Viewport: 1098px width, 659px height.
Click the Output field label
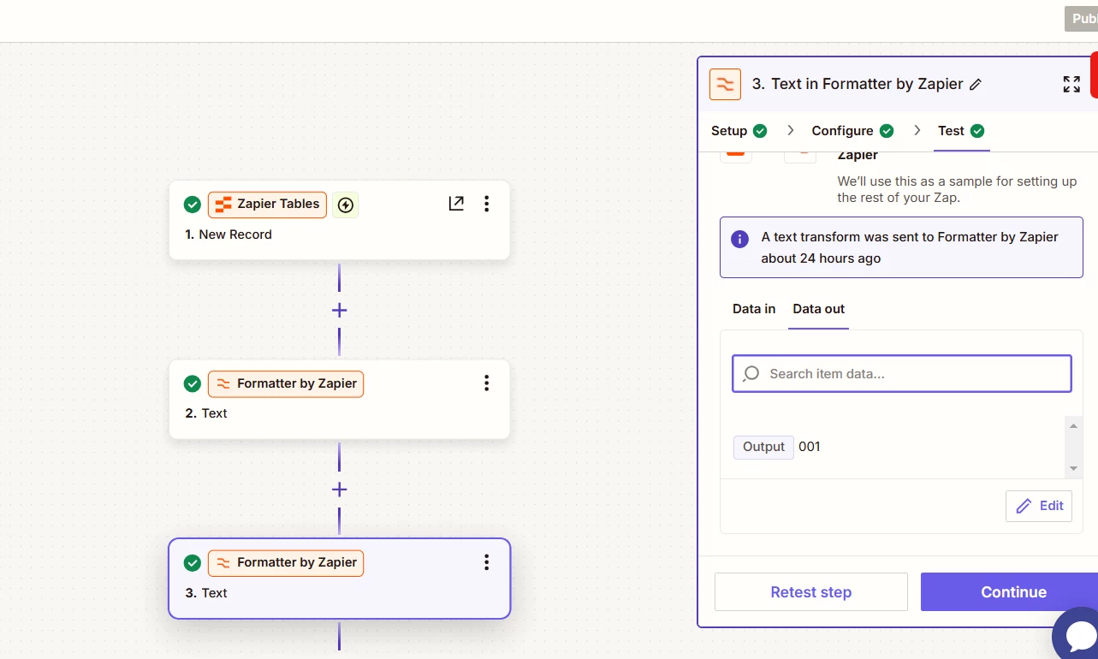click(763, 447)
